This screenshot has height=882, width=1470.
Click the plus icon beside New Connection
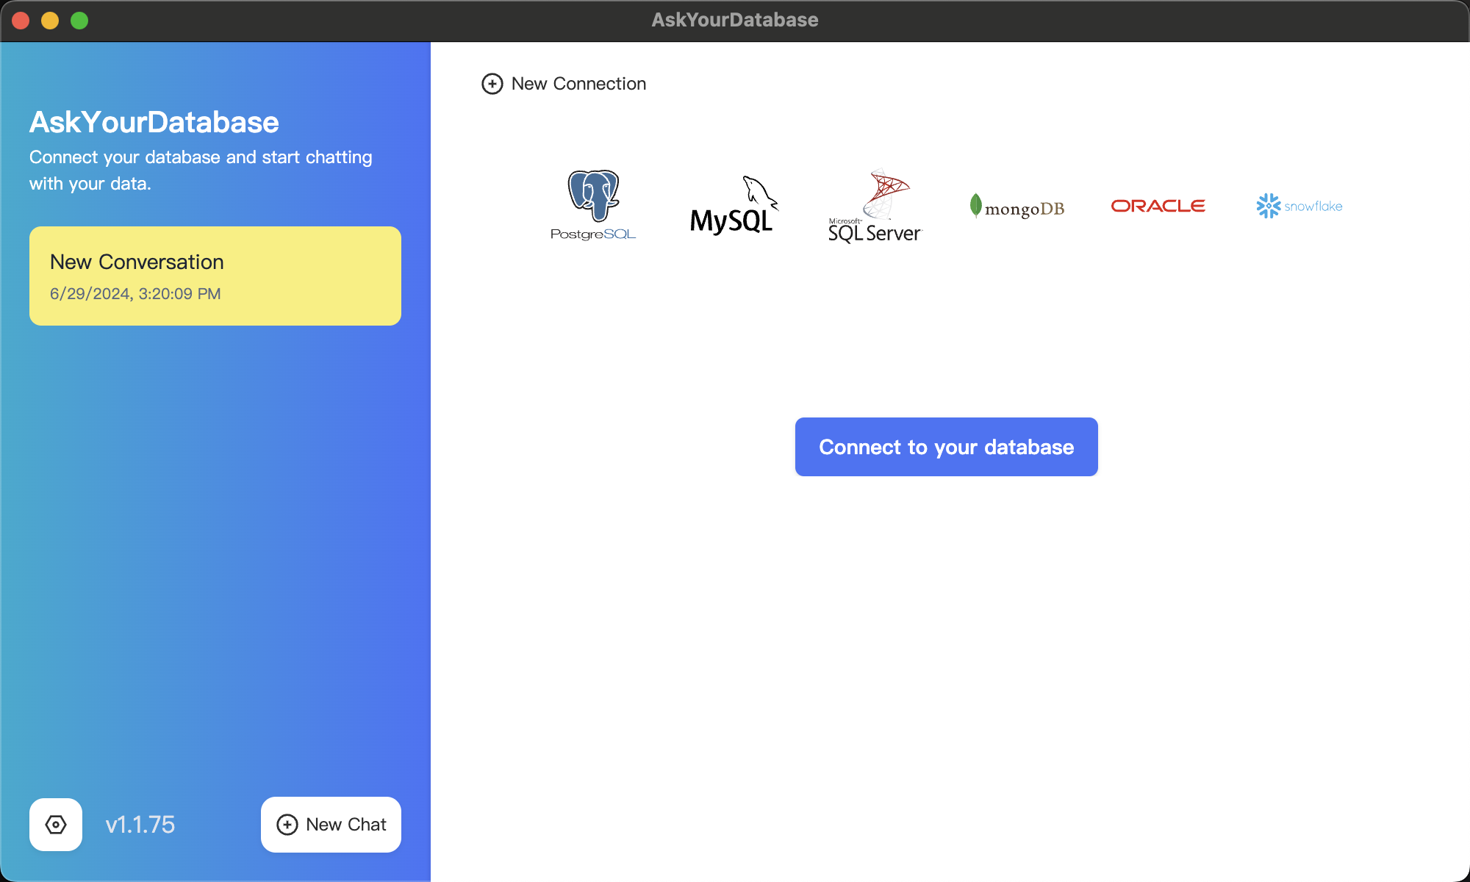pyautogui.click(x=492, y=84)
